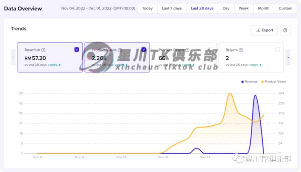Screen dimensions: 301x172
Task: Click the Nov 4 axis label
Action: pyautogui.click(x=37, y=157)
